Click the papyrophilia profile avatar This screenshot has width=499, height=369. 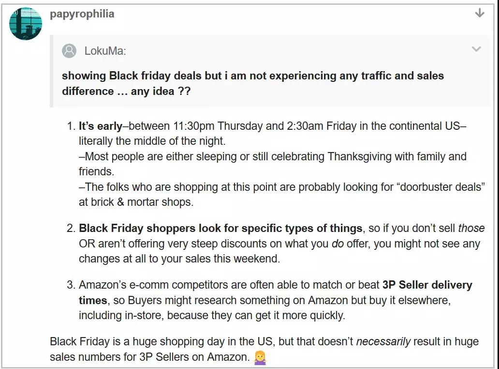click(x=26, y=24)
